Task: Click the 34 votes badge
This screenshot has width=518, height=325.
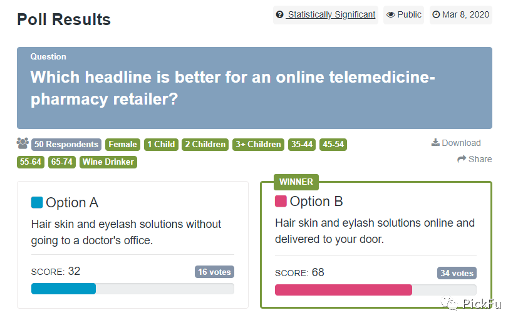Action: coord(457,273)
